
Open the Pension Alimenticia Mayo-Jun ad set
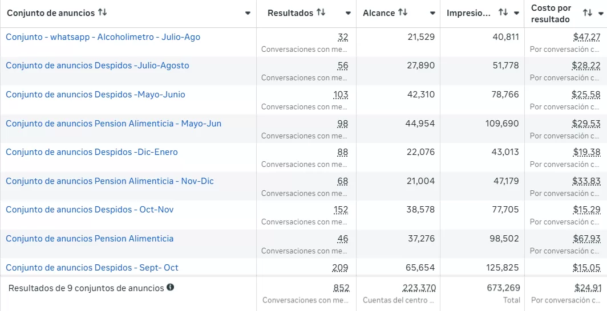(114, 124)
